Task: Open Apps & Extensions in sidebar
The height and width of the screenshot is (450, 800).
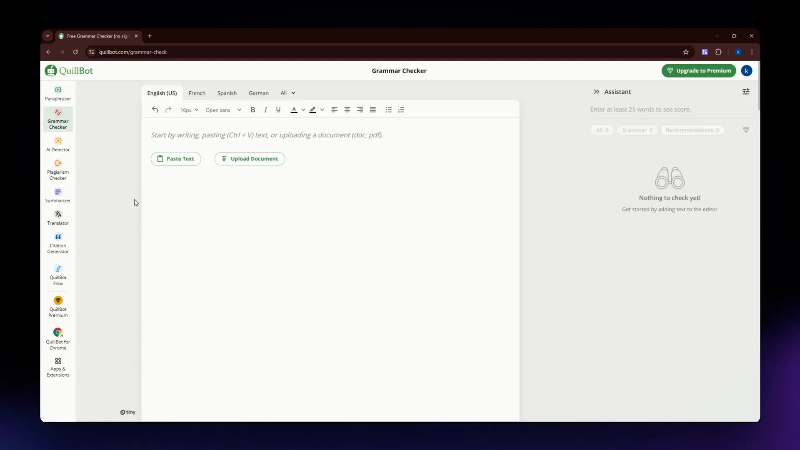Action: tap(58, 367)
